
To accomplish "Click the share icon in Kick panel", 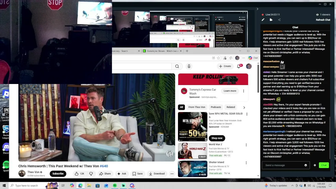I will coord(279,20).
